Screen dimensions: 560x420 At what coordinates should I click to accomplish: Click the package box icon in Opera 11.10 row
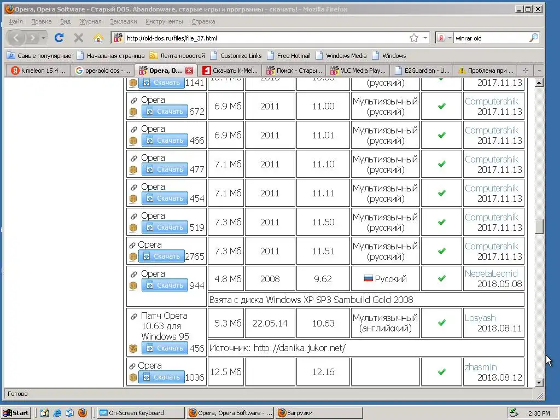pos(133,170)
